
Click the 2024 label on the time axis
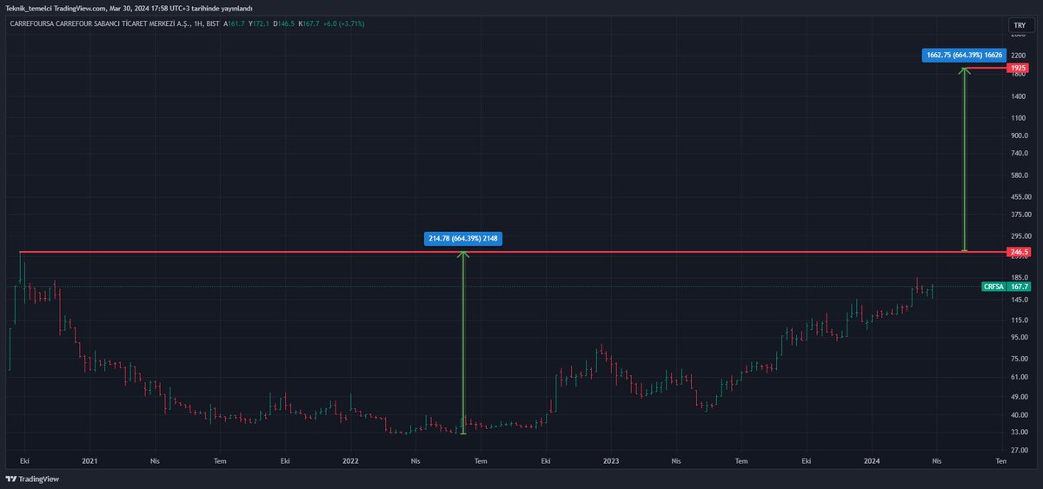click(872, 462)
